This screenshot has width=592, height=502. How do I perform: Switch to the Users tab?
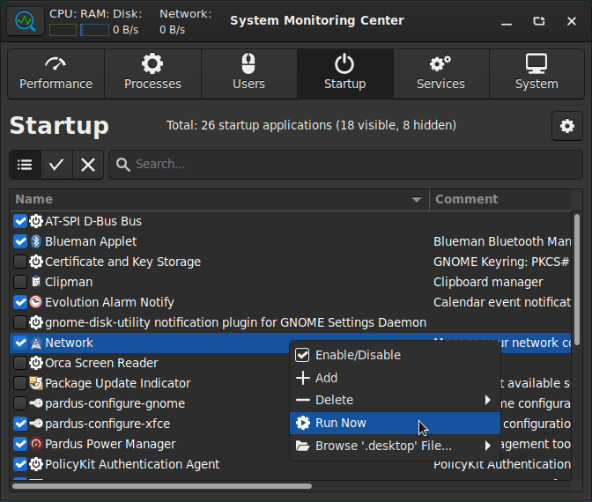click(248, 74)
